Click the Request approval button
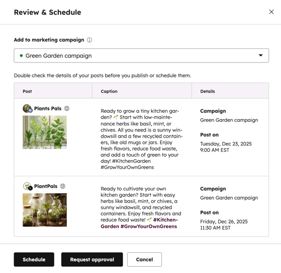The width and height of the screenshot is (281, 273). 92,260
